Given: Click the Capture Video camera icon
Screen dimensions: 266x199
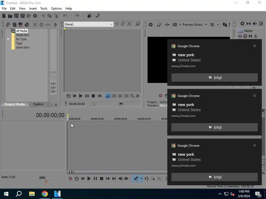Looking at the screenshot, I should click(21, 25).
